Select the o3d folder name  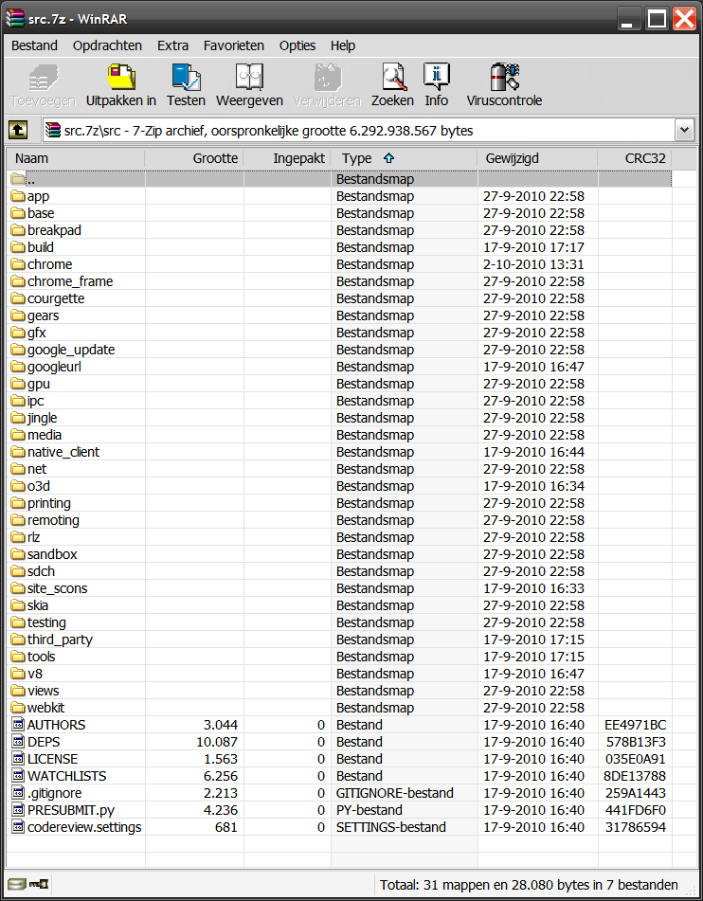click(39, 486)
